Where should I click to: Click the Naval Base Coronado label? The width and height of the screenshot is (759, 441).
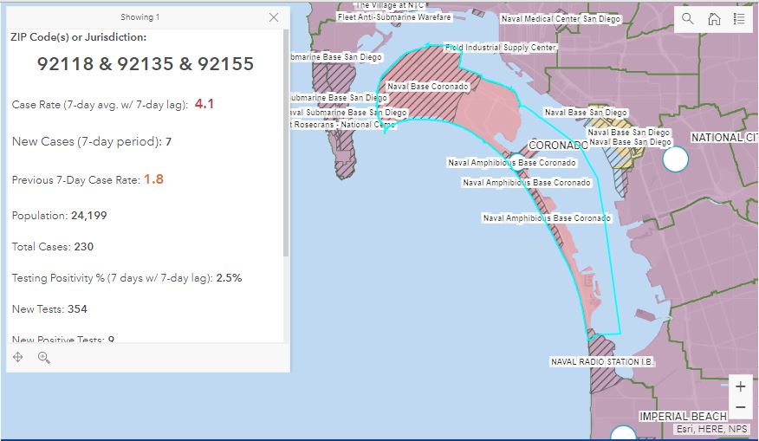(x=427, y=87)
